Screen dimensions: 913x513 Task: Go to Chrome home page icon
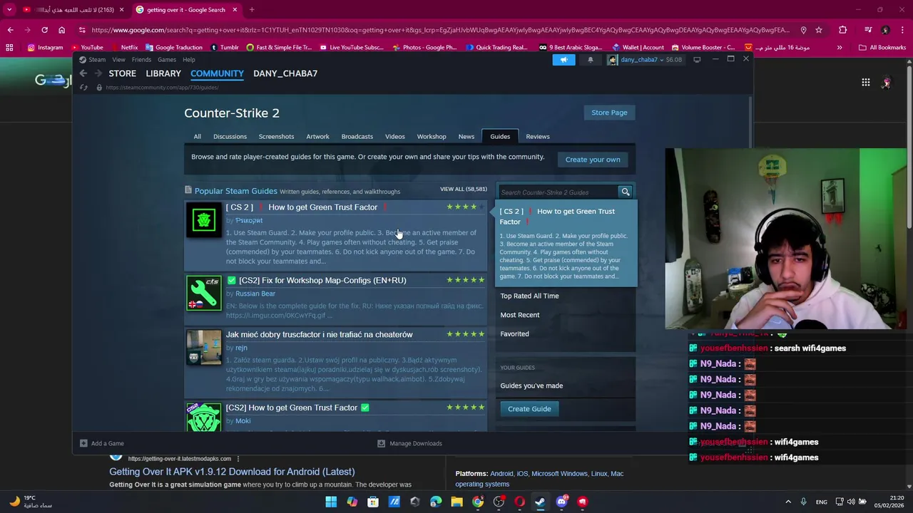point(61,30)
